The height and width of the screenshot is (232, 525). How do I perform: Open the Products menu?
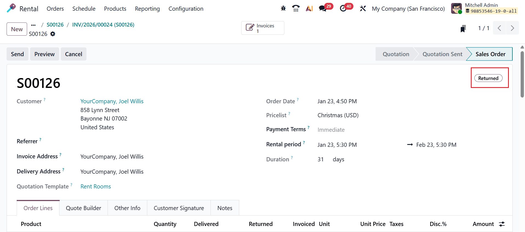[115, 9]
